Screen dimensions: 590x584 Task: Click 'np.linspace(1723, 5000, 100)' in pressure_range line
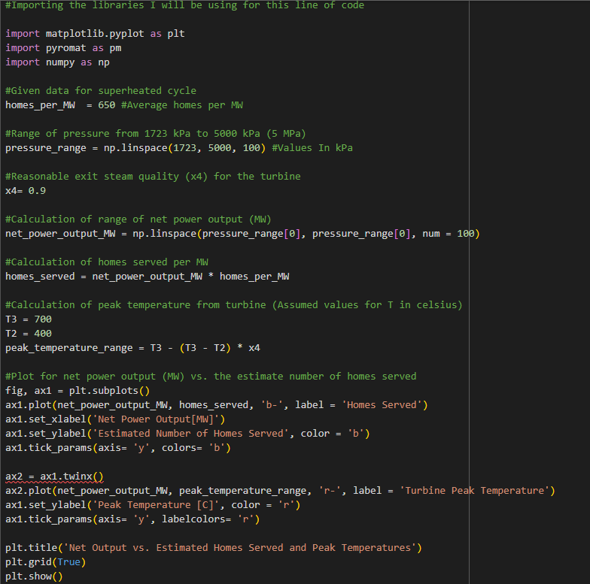coord(184,148)
